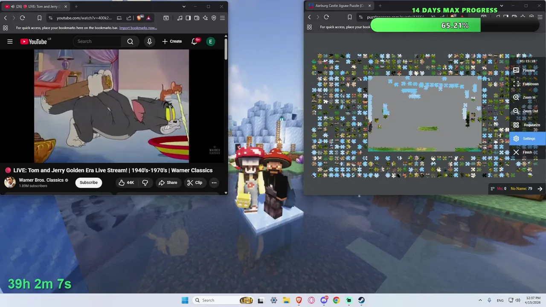Regularize the puzzle pieces

[528, 125]
